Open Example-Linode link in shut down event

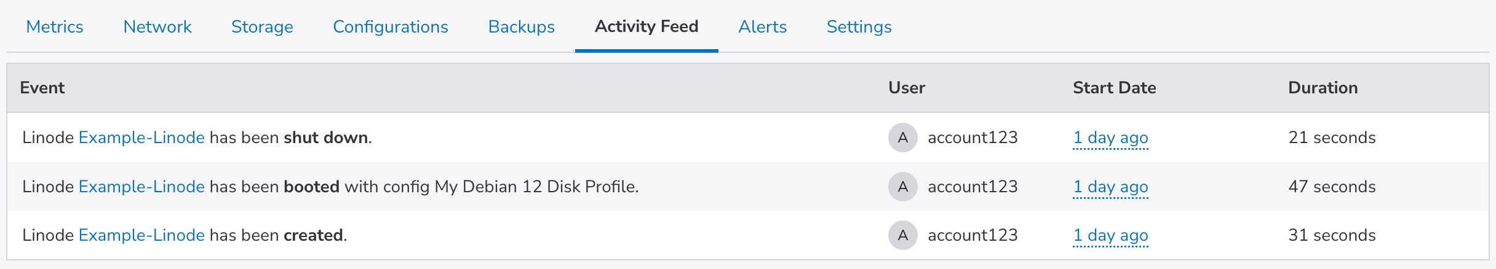[141, 138]
